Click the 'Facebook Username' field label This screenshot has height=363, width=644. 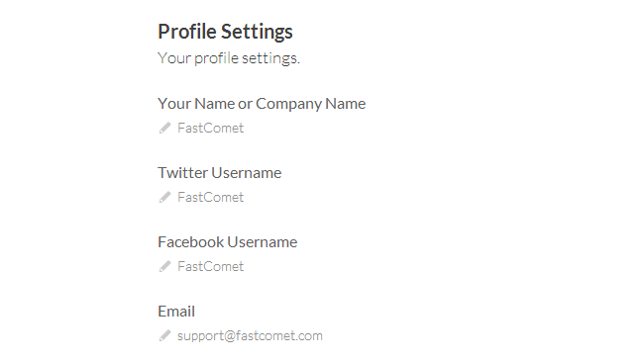(228, 242)
